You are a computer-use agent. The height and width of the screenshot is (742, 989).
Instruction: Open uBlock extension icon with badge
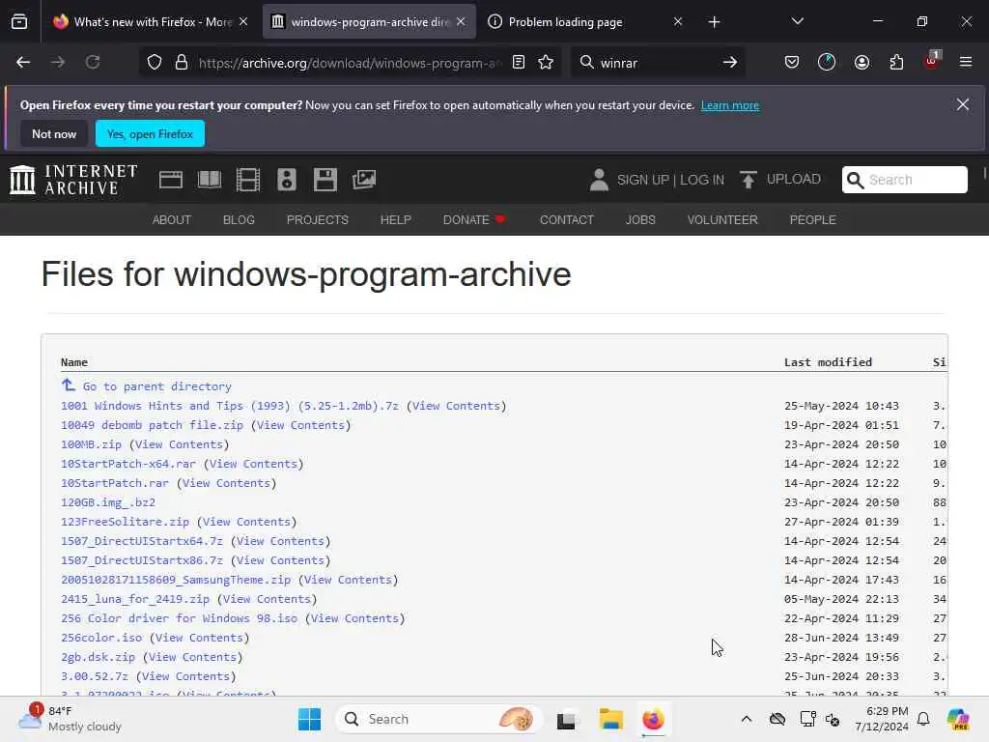pos(932,61)
